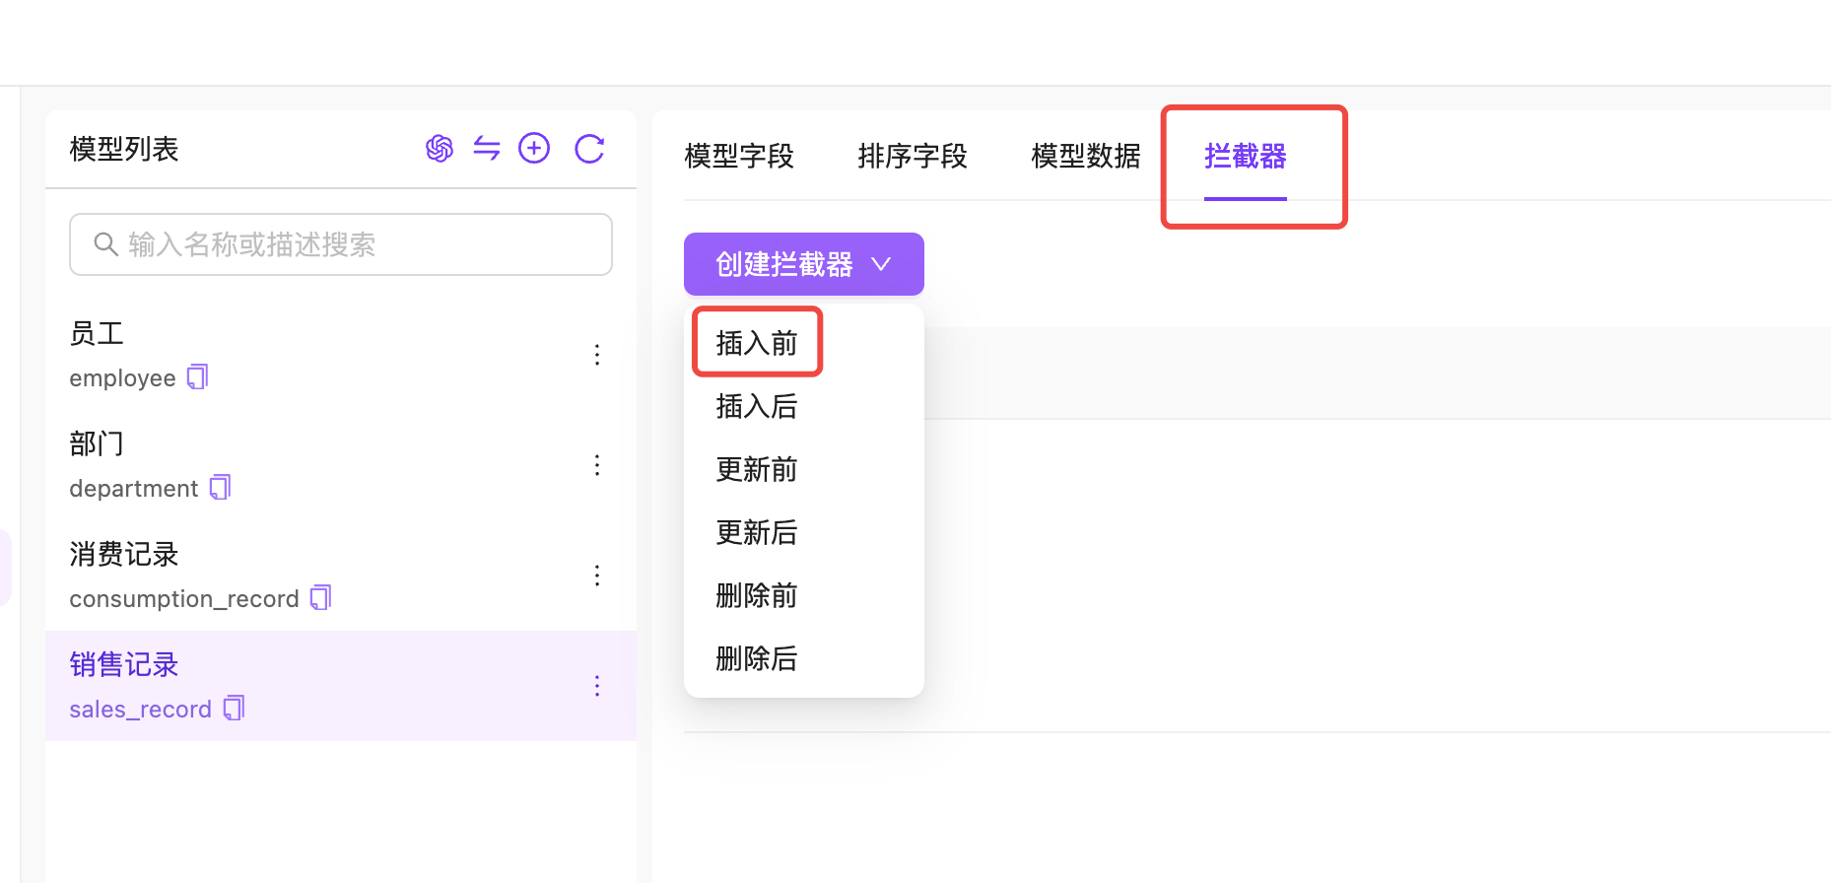Switch to the 模型数据 tab
Viewport: 1831px width, 883px height.
(1086, 156)
